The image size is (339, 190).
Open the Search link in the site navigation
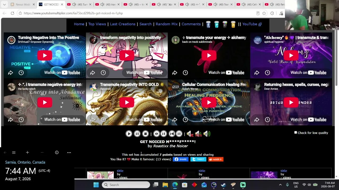145,24
